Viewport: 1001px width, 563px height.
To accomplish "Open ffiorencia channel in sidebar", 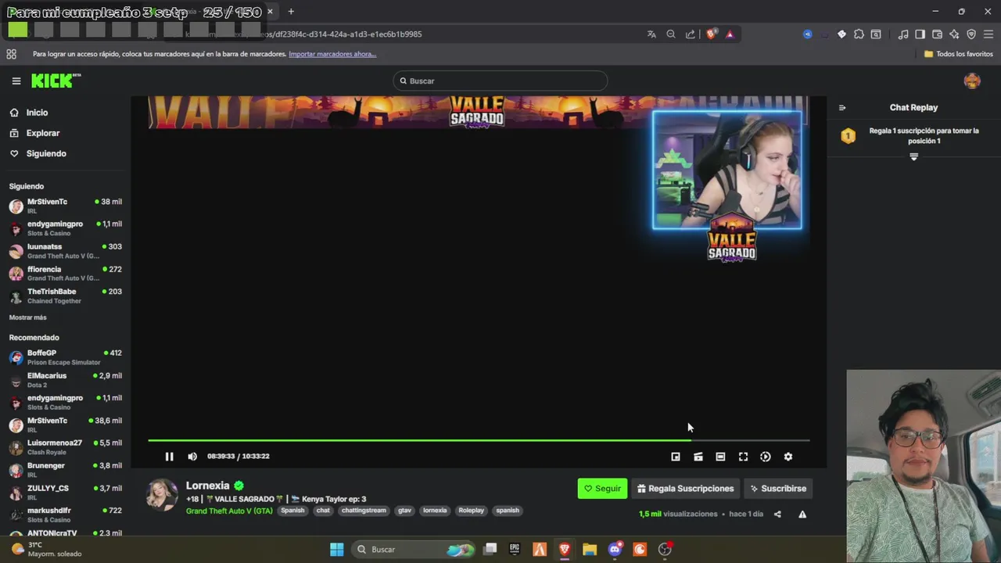I will coord(66,274).
